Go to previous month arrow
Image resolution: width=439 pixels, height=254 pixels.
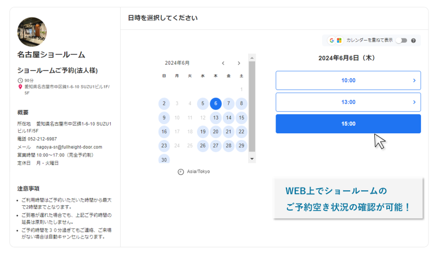[223, 63]
